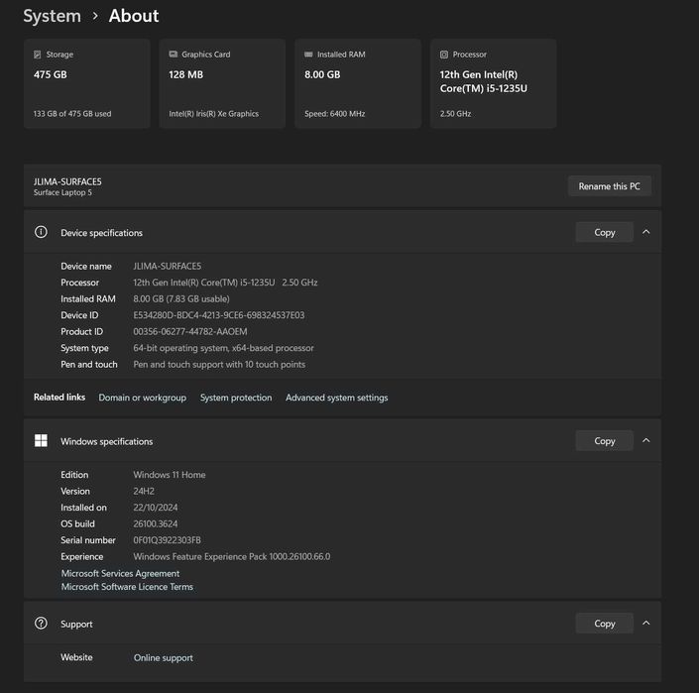Click the Windows logo icon
The image size is (699, 693).
41,441
